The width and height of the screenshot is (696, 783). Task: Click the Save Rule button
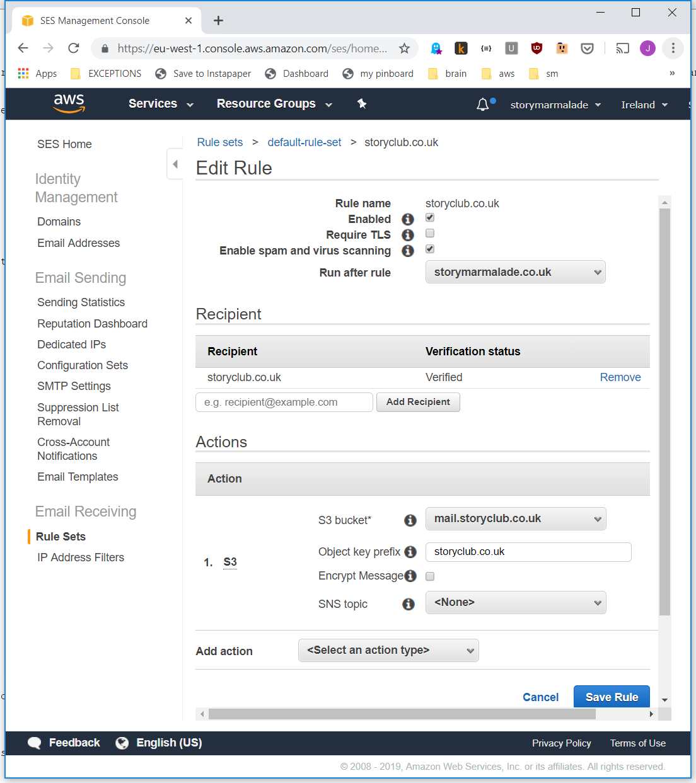tap(612, 697)
